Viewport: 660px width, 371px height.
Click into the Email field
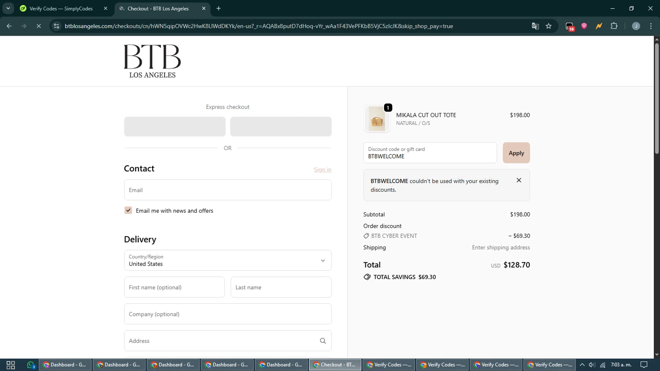click(x=227, y=190)
